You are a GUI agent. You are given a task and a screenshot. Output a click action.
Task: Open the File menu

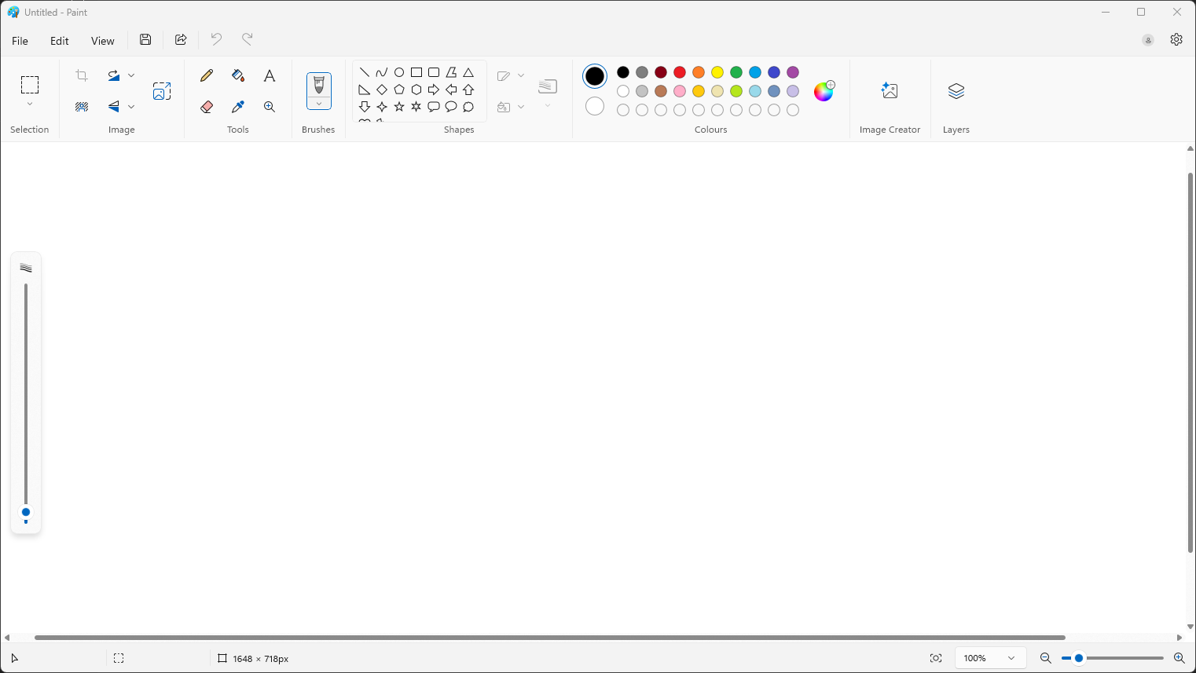click(20, 41)
